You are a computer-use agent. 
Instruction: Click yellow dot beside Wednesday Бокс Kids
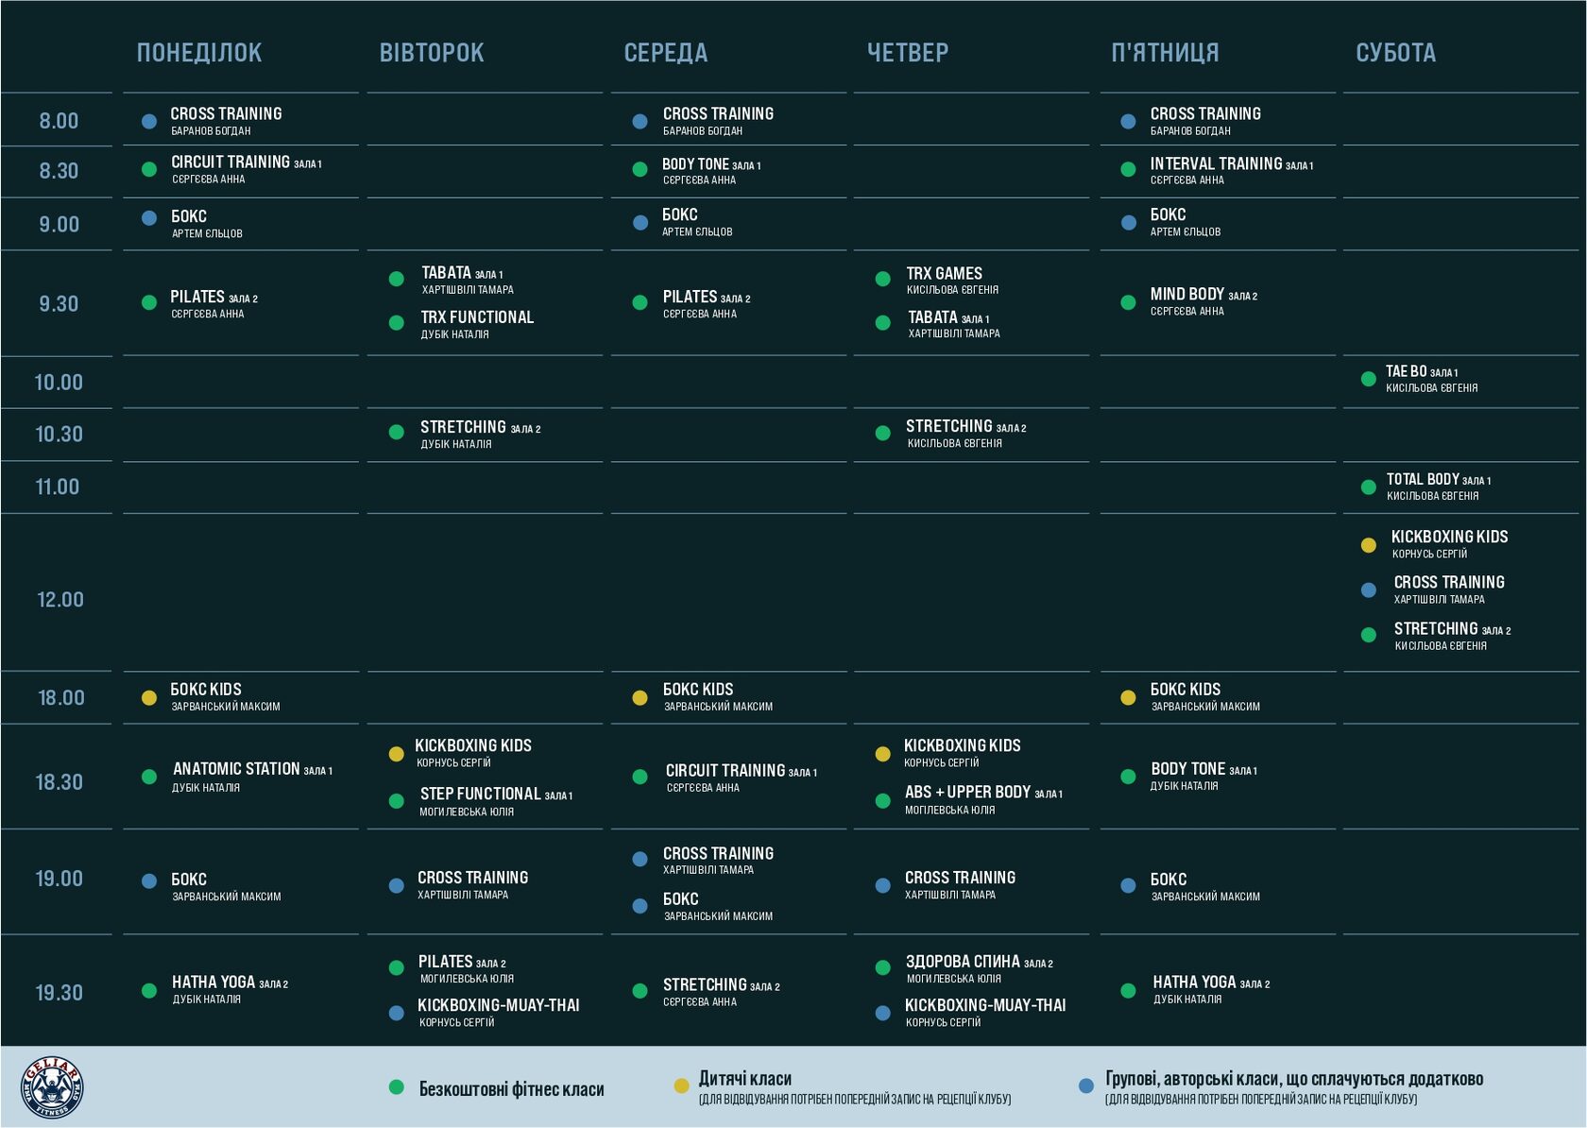[640, 698]
